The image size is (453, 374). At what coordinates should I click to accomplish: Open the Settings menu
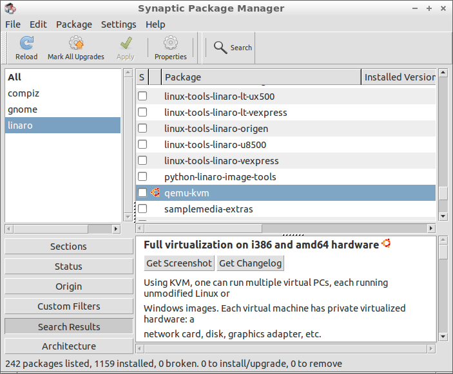(x=119, y=24)
